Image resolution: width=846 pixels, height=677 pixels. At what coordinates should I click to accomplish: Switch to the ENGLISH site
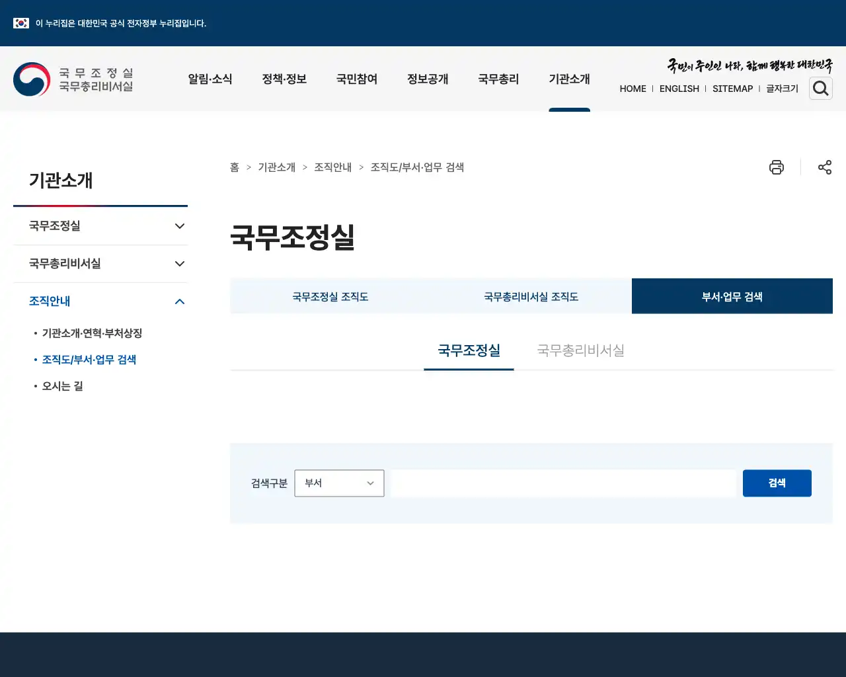[x=679, y=89]
